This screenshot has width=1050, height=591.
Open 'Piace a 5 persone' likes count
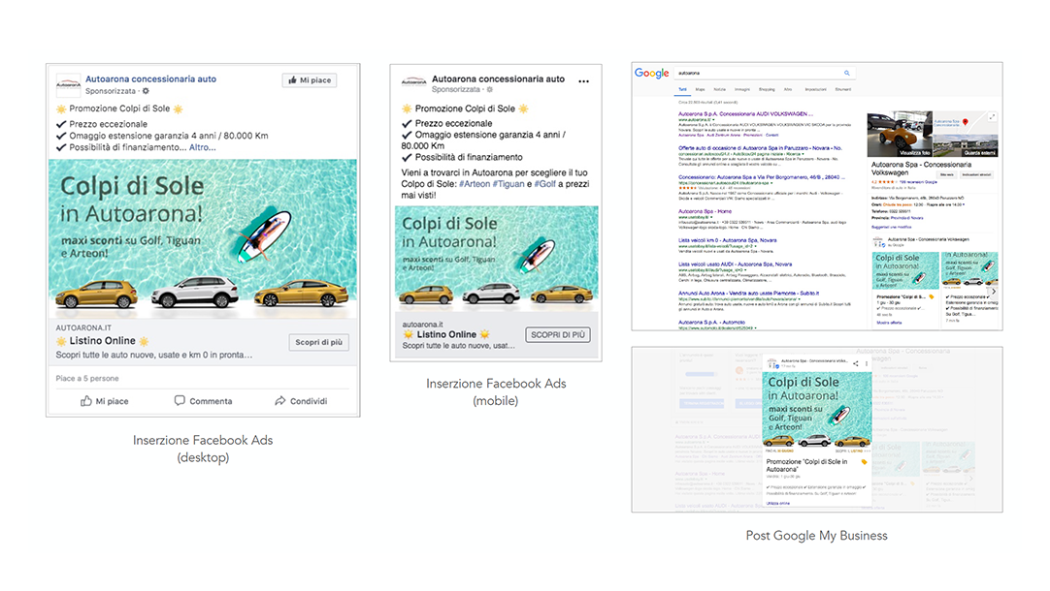coord(87,379)
